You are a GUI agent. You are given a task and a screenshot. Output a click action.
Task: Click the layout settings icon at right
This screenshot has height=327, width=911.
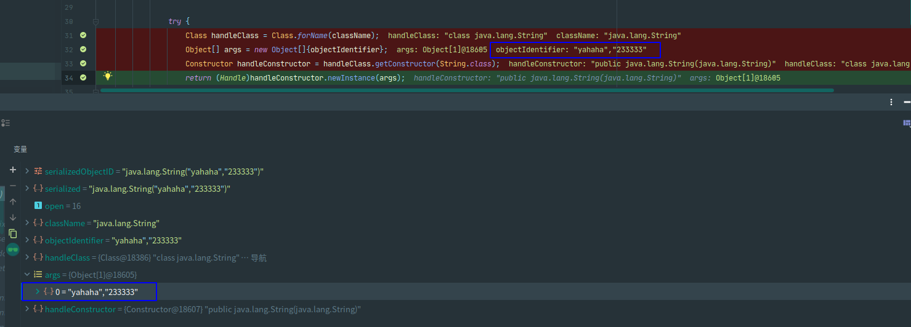(907, 123)
